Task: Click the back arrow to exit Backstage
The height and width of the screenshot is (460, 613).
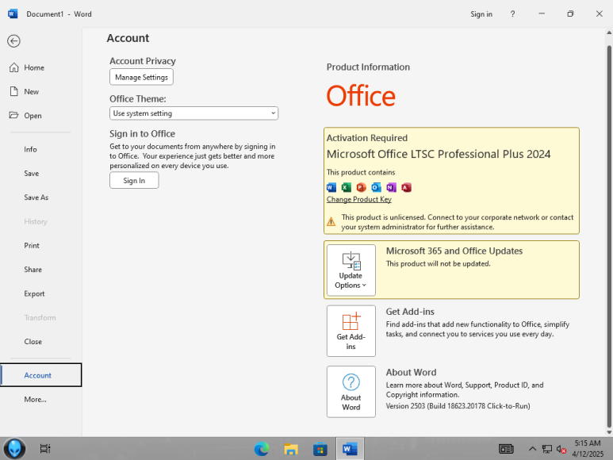Action: pyautogui.click(x=13, y=41)
